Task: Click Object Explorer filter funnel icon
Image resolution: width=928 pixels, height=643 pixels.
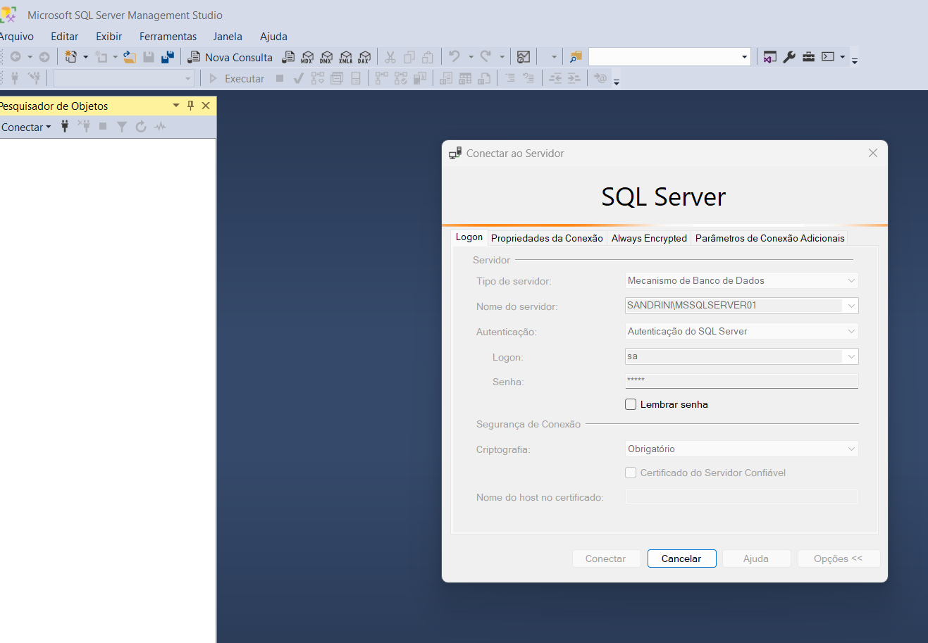Action: coord(122,126)
